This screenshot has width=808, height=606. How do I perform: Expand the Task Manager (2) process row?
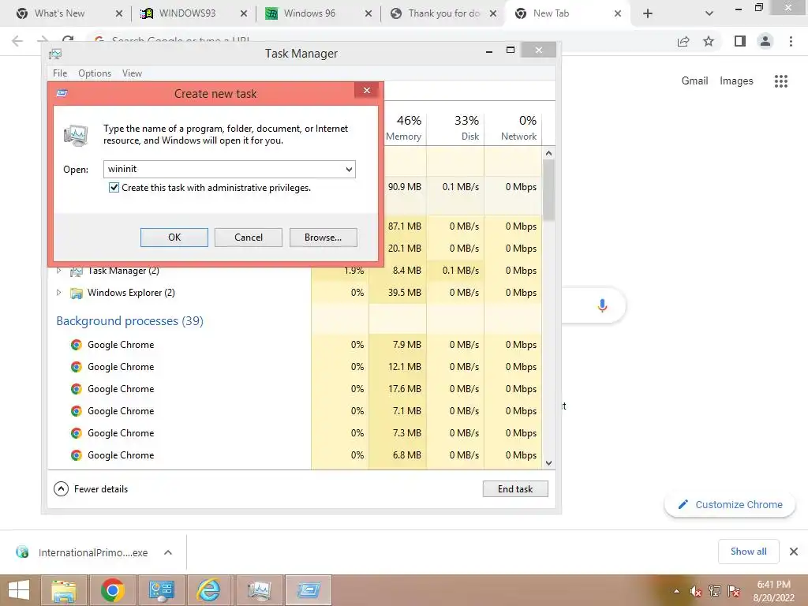coord(58,271)
